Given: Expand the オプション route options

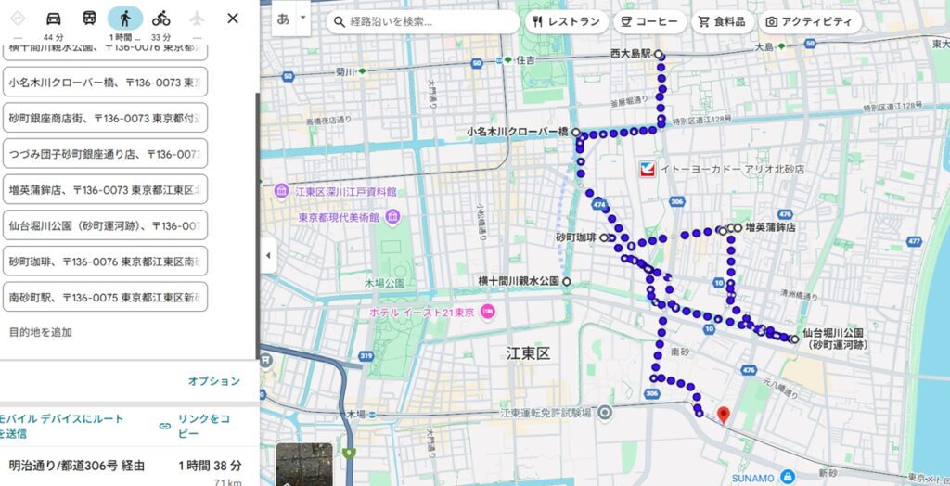Looking at the screenshot, I should [213, 381].
